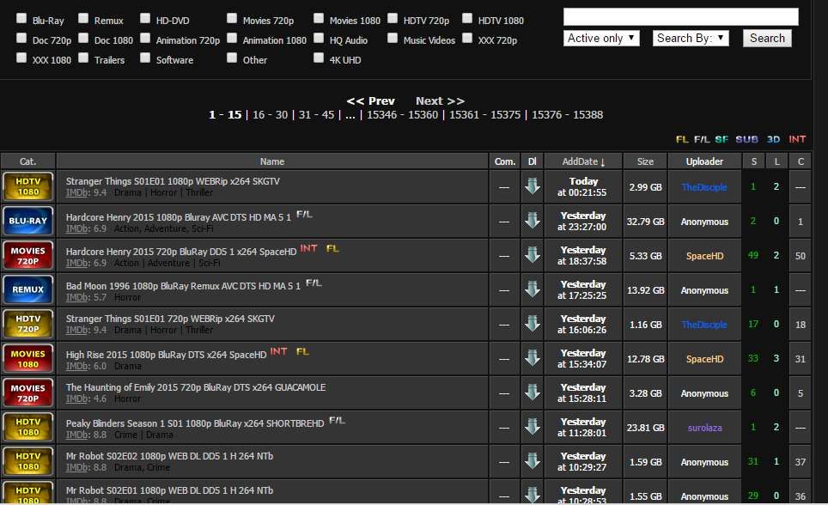Expand the Search By dropdown
This screenshot has height=505, width=828.
(x=691, y=38)
